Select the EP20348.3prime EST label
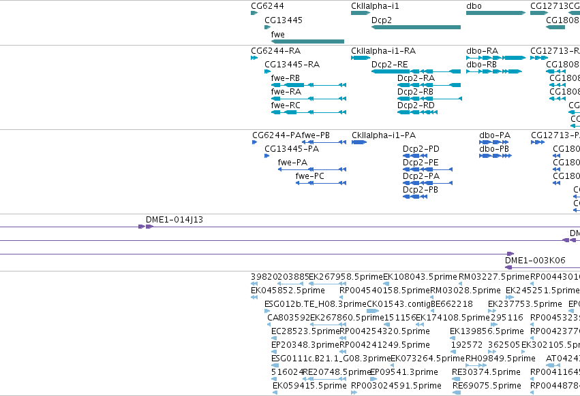580x396 pixels. pyautogui.click(x=305, y=346)
